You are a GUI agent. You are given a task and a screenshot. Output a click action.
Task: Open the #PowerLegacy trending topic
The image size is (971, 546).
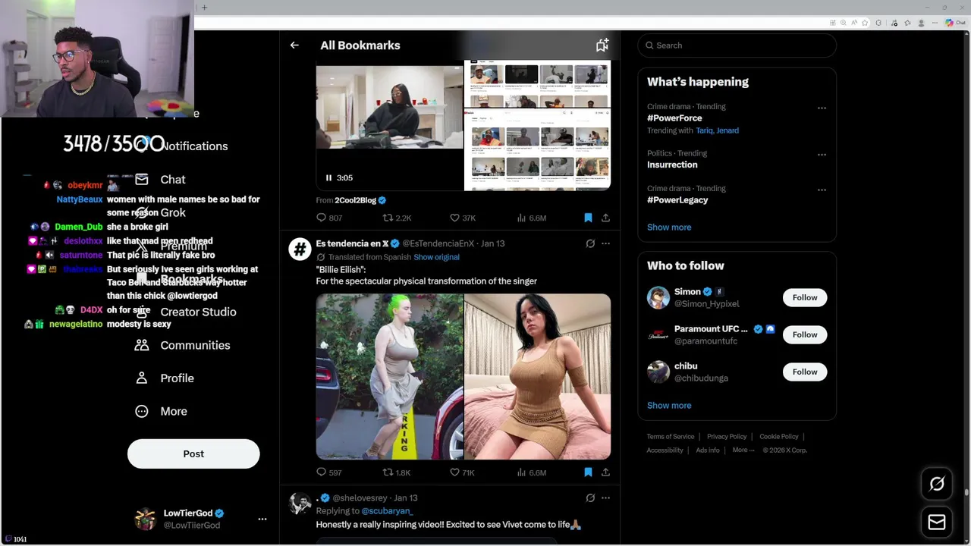pos(677,200)
